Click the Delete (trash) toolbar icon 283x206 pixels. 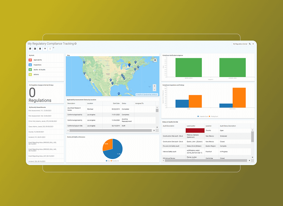pyautogui.click(x=40, y=49)
